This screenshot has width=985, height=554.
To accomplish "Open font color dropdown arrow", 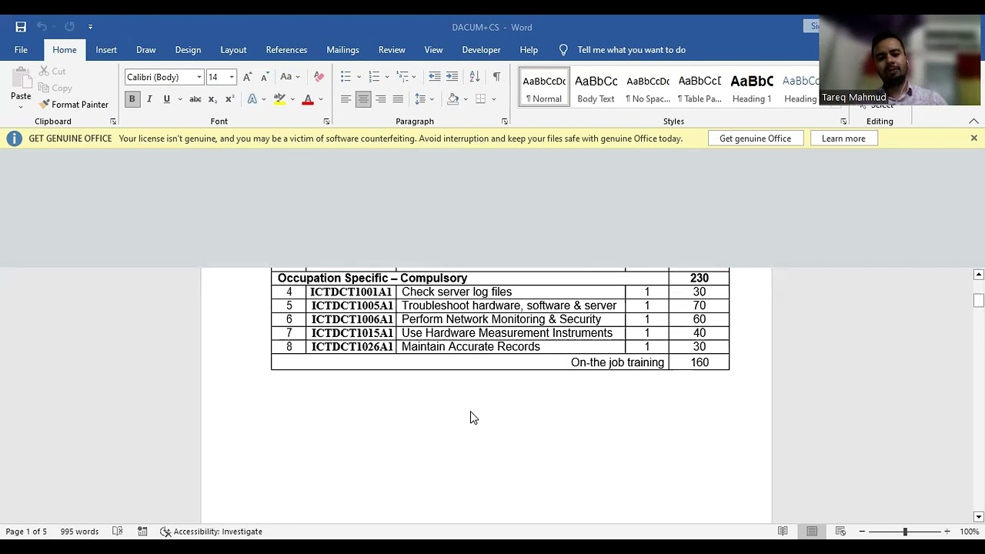I will click(x=321, y=99).
